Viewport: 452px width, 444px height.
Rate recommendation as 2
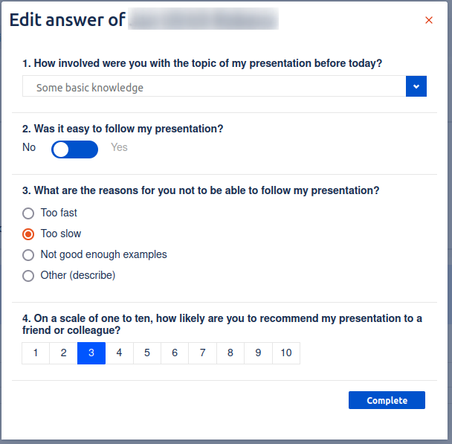coord(63,353)
